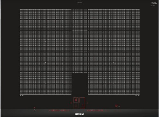Click the SIEMENS logo
The image size is (159, 117).
coord(79,114)
